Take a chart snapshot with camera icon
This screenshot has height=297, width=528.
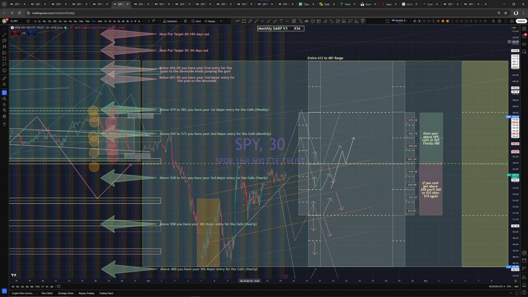tap(512, 21)
